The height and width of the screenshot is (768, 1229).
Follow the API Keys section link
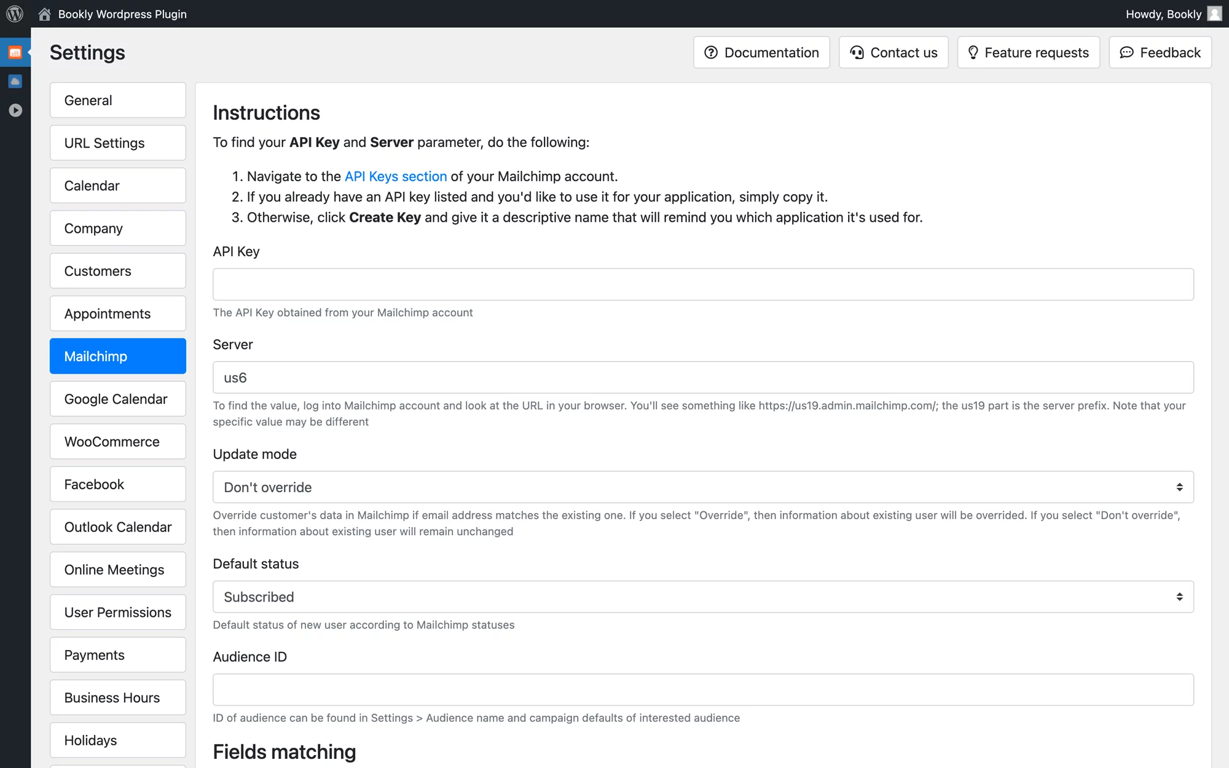(x=396, y=176)
